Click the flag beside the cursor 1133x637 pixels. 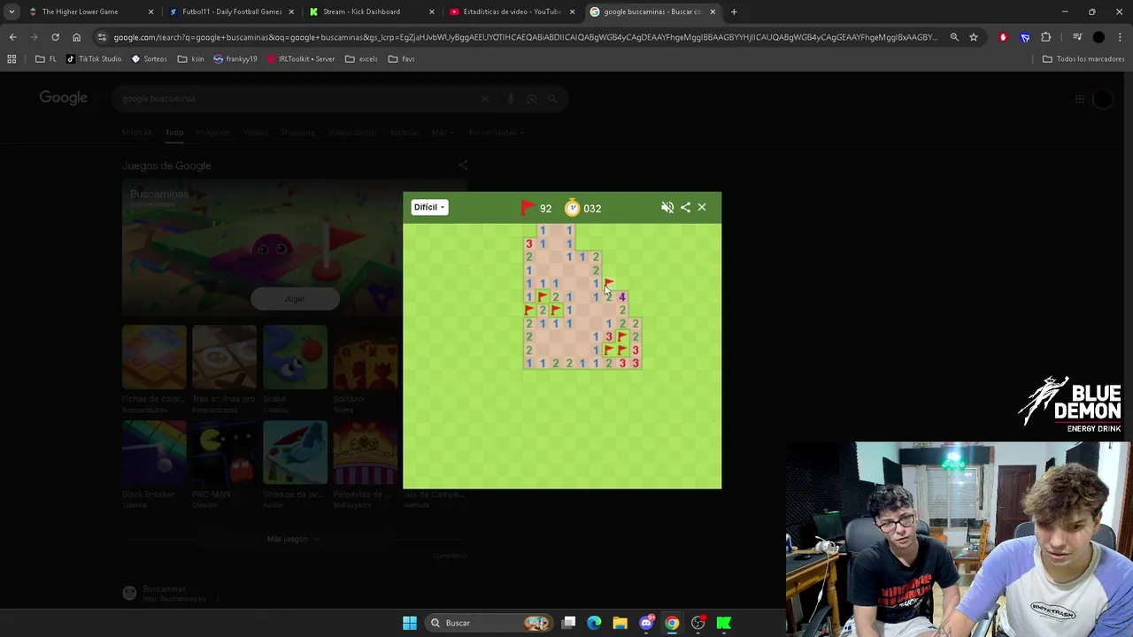click(609, 284)
